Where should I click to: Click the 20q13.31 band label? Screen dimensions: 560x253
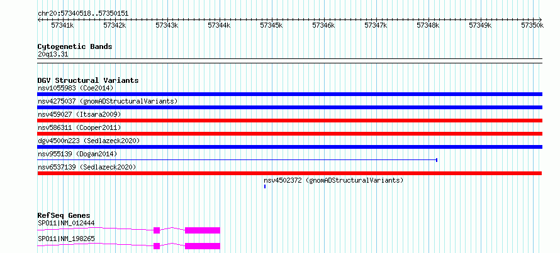click(x=53, y=55)
